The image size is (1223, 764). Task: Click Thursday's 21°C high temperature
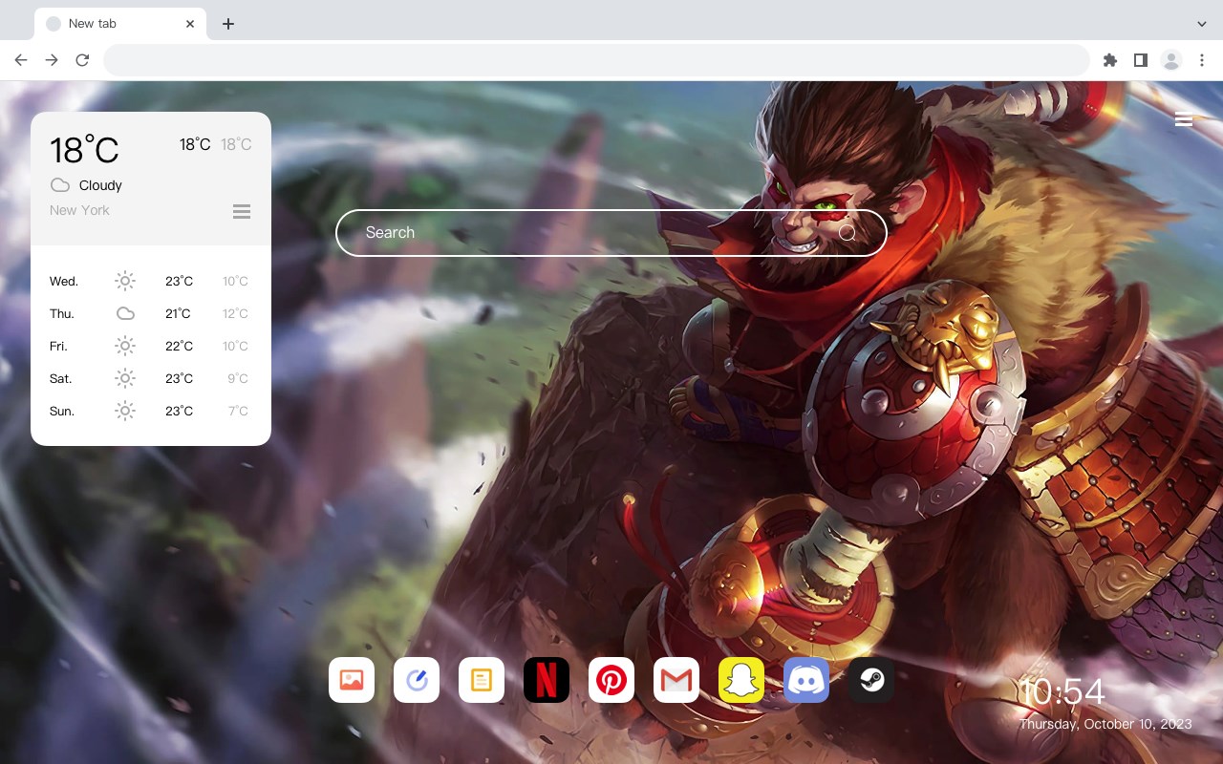click(178, 313)
